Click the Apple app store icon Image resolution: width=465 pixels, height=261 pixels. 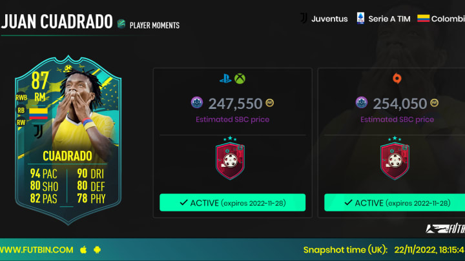click(83, 250)
